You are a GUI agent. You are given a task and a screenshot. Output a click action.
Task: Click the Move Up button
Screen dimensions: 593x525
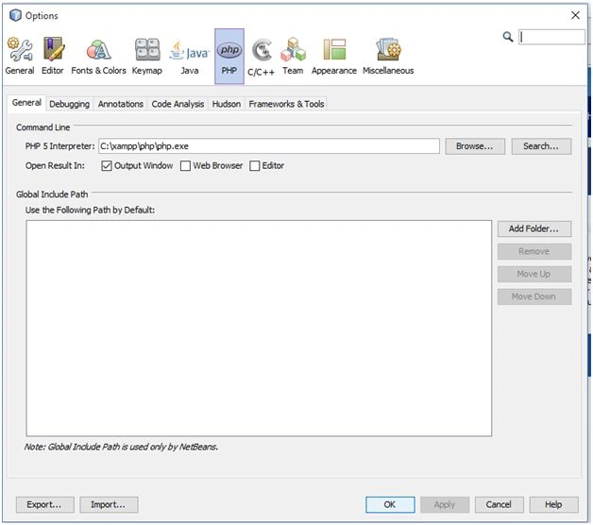click(x=534, y=274)
